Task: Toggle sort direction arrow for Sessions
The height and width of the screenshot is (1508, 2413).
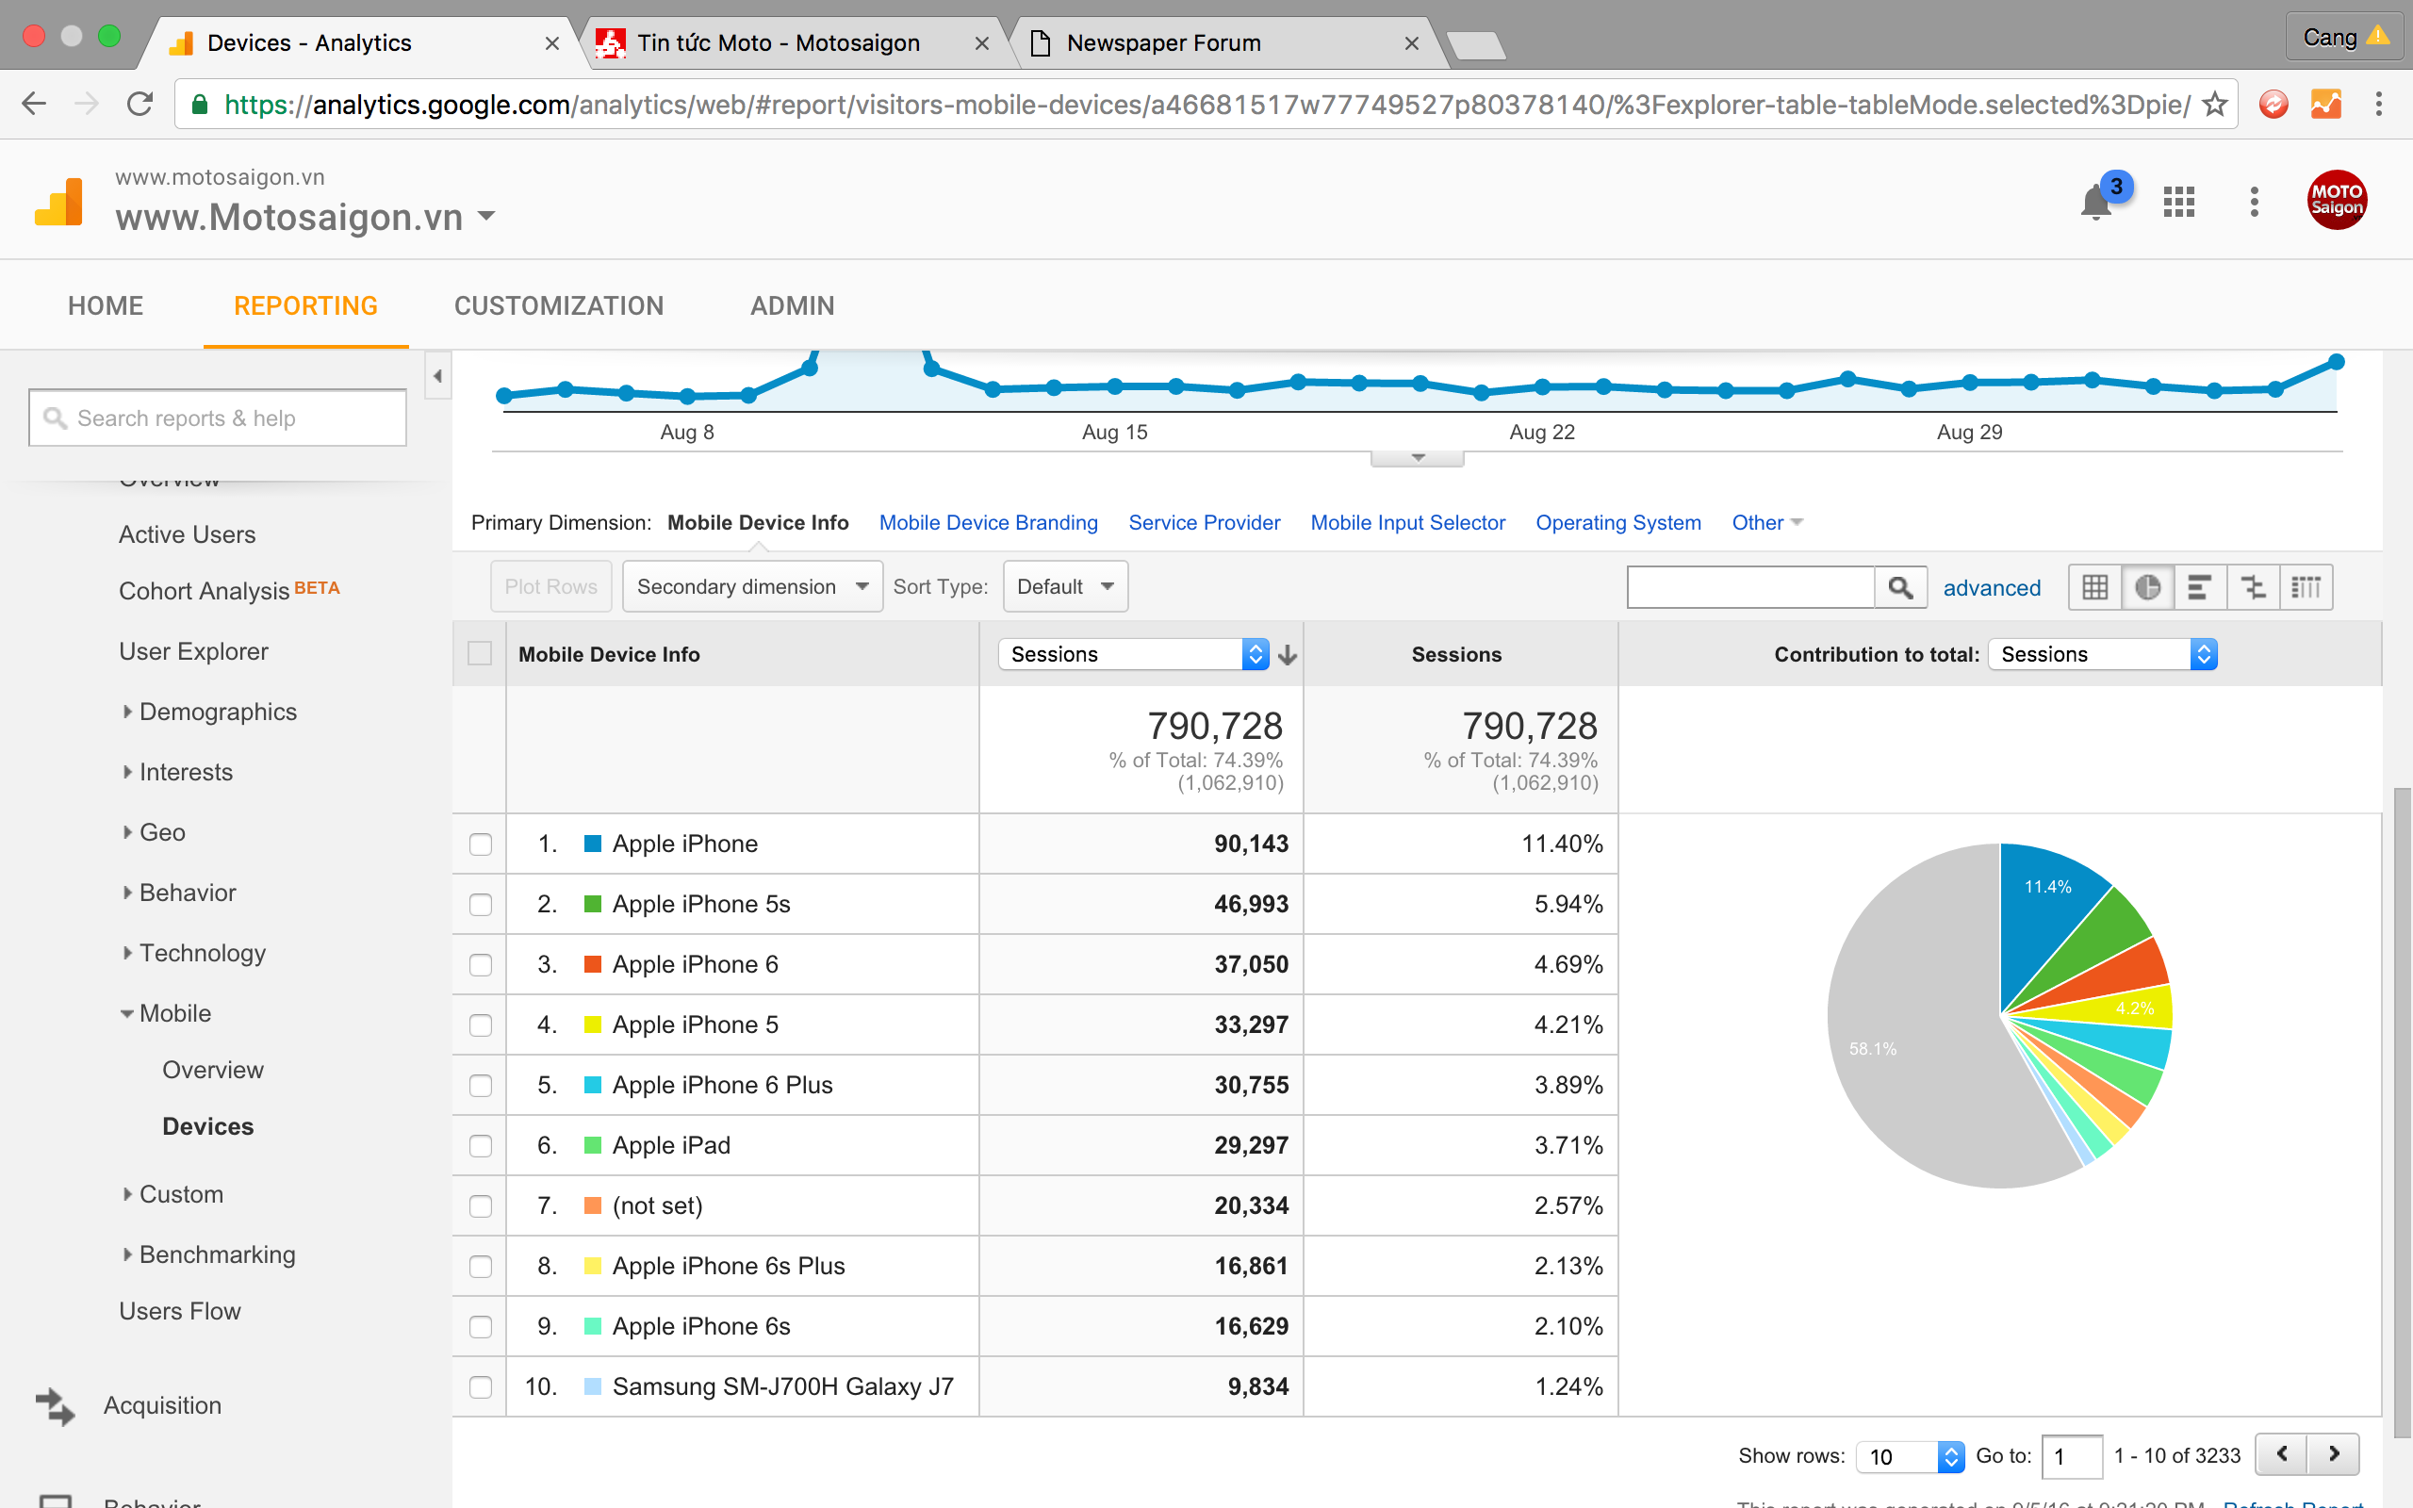Action: pyautogui.click(x=1289, y=654)
